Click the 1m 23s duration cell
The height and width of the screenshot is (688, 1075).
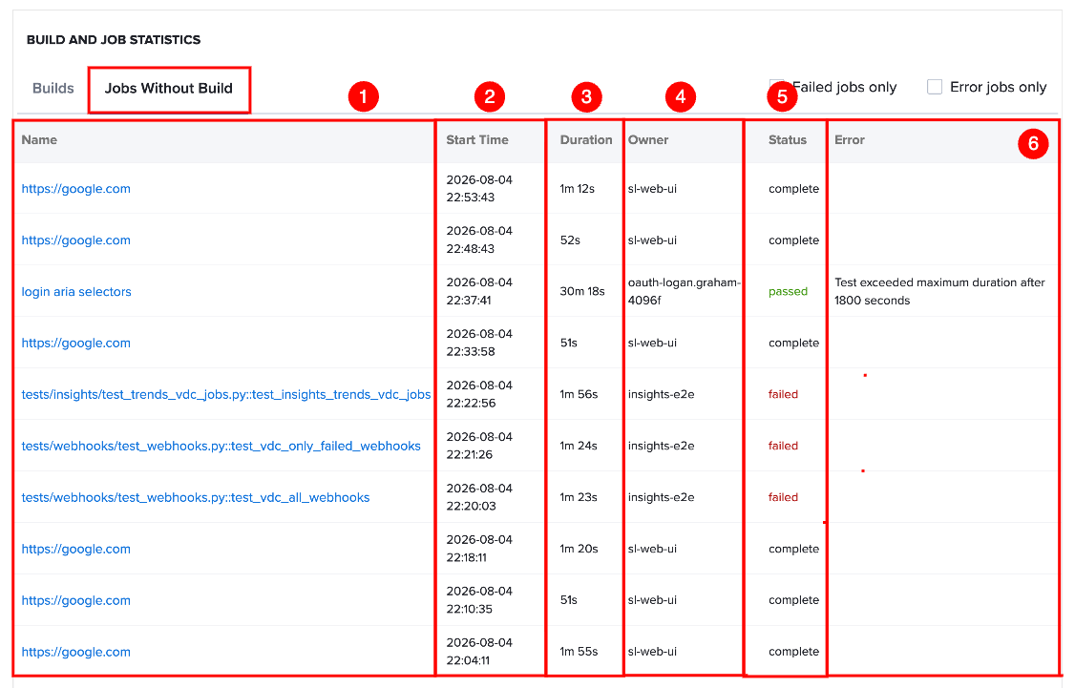(578, 497)
